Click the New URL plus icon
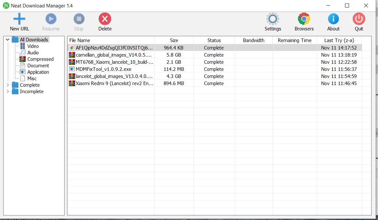 pyautogui.click(x=19, y=19)
